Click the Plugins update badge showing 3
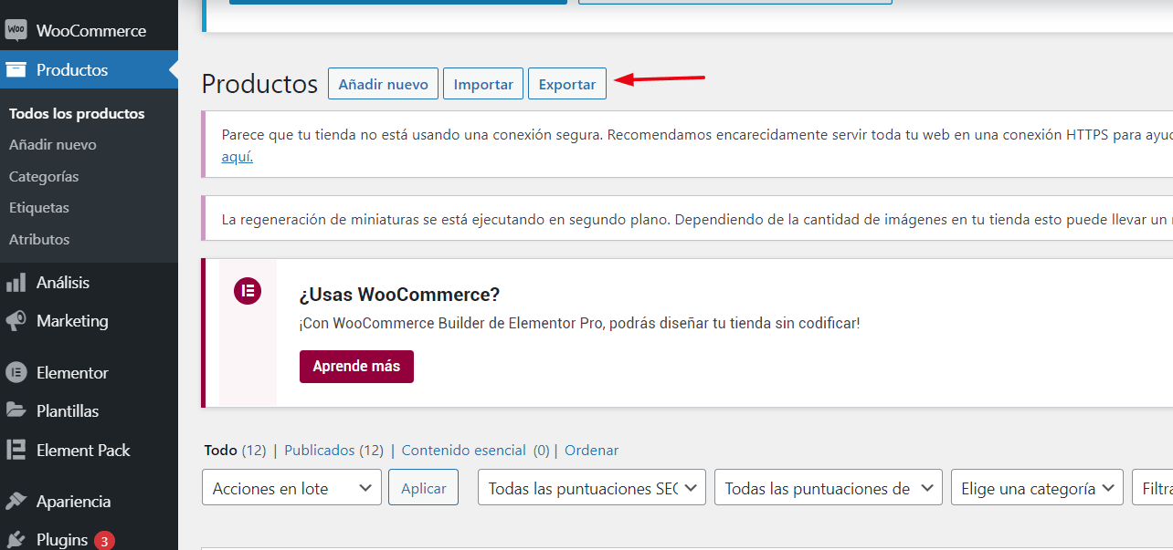1173x550 pixels. (104, 541)
